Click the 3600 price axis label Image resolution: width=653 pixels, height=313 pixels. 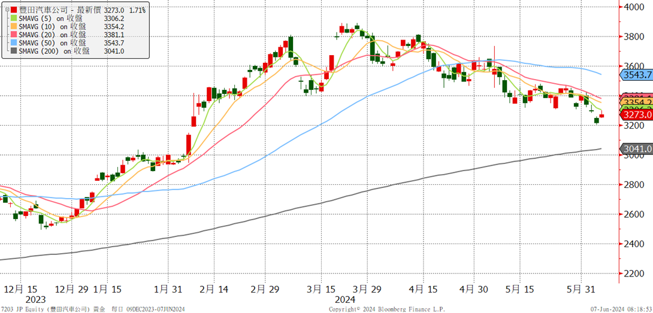tap(634, 66)
